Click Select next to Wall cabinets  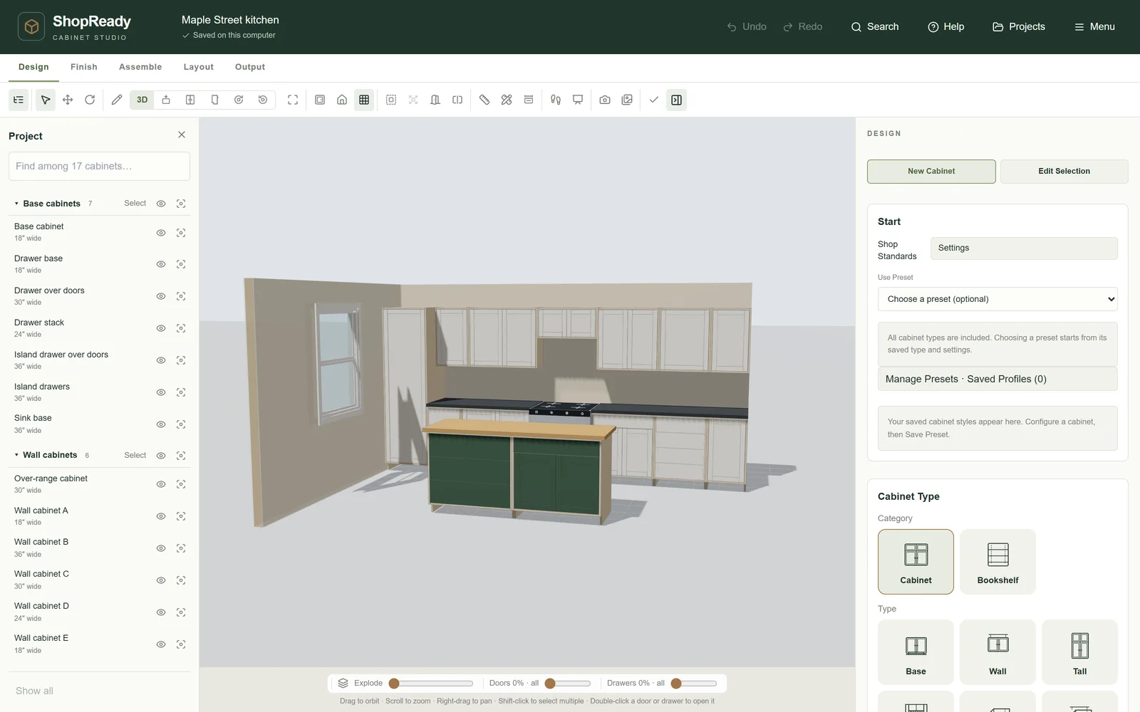(135, 455)
